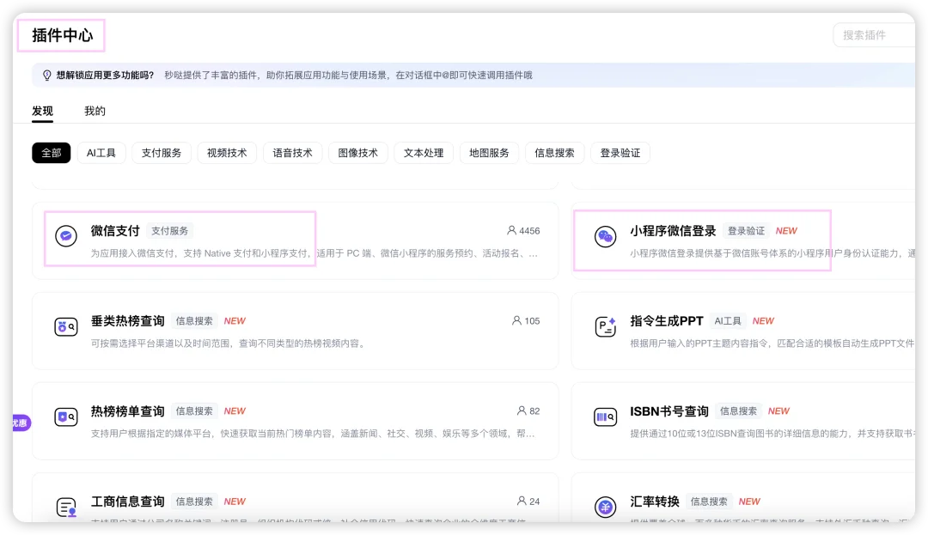This screenshot has width=928, height=535.
Task: Switch to the 发现 tab
Action: click(42, 110)
